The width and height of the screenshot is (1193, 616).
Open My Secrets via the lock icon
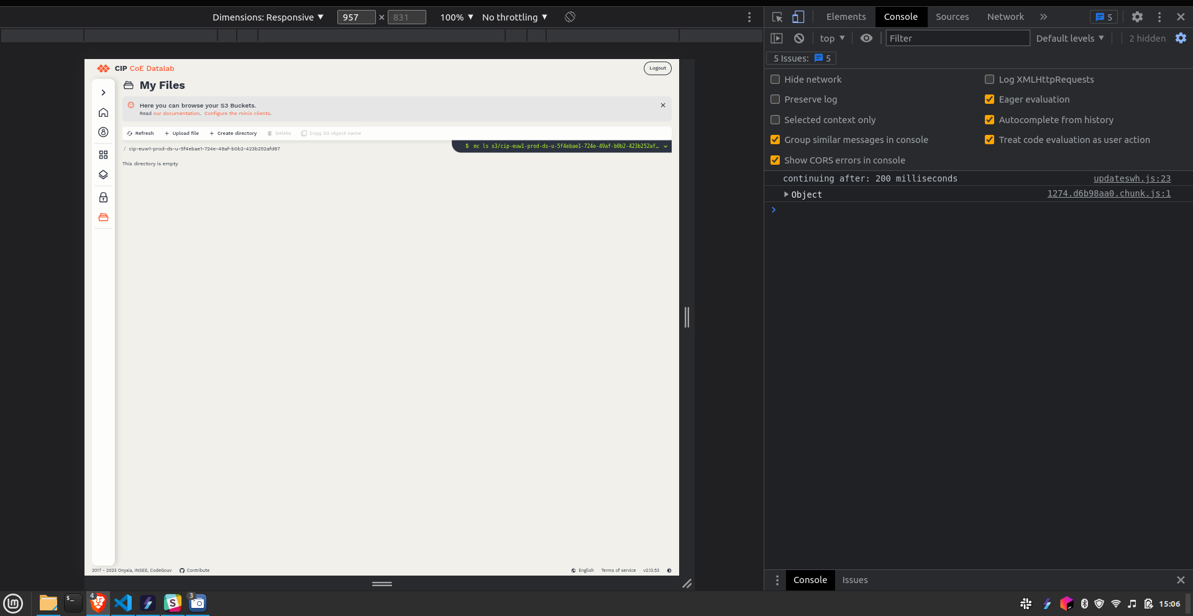coord(103,197)
